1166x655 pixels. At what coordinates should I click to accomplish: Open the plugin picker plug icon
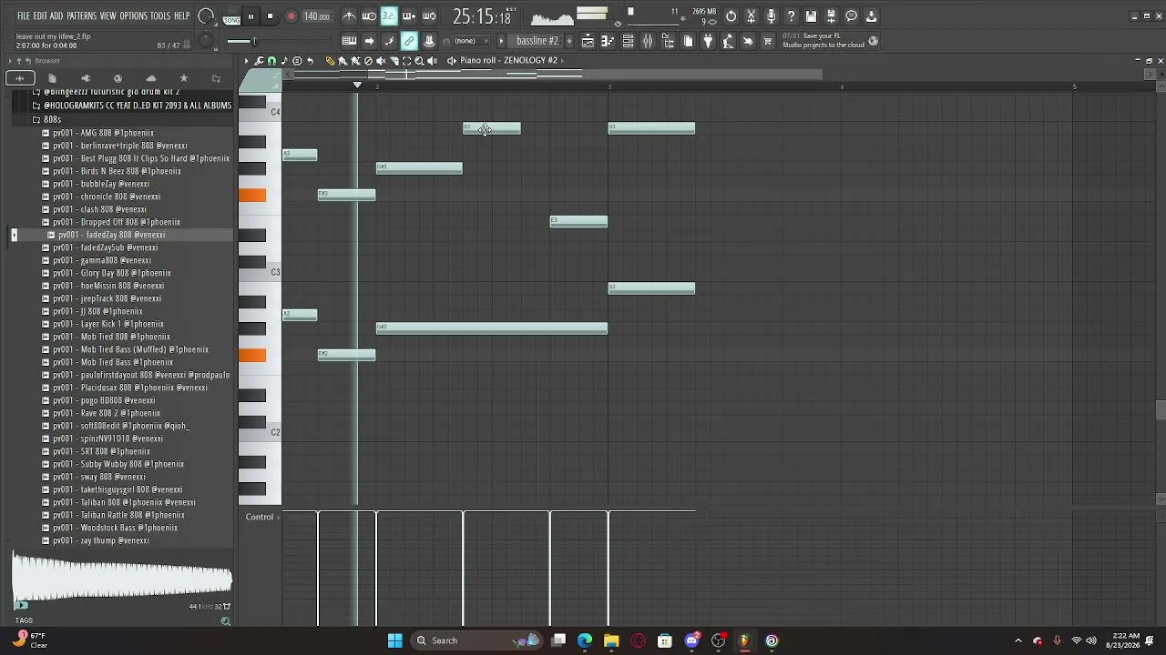tap(708, 41)
